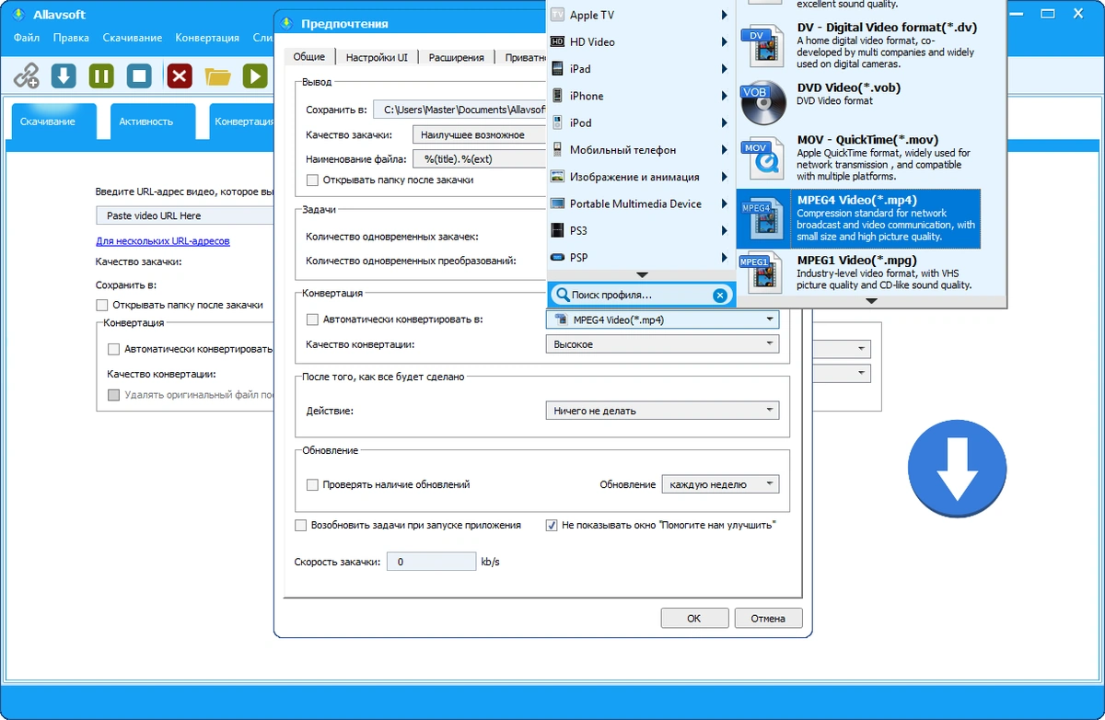Click the Apple TV category icon
This screenshot has height=720, width=1105.
[557, 15]
